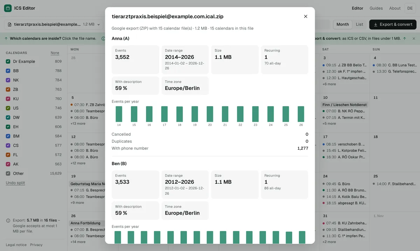Open the 09:15 J. ZB BB Bello event
Screen dimensions: 420x251
344,65
